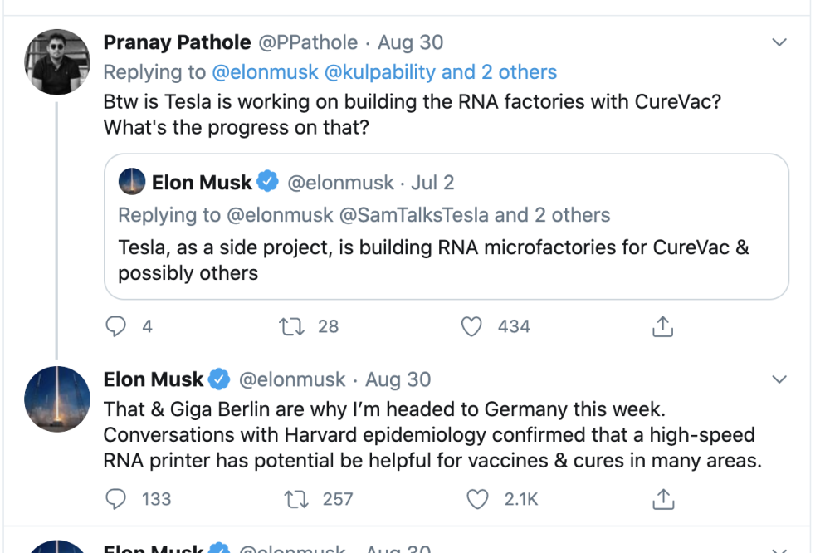This screenshot has width=830, height=553.
Task: Like Elon Musk's tweet with 2.1K likes
Action: [x=477, y=499]
